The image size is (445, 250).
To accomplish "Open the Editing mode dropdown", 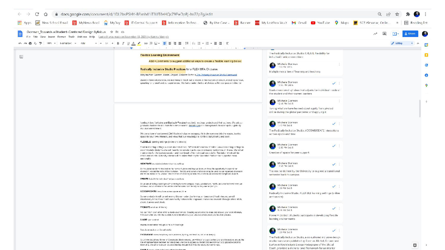I will (x=402, y=43).
